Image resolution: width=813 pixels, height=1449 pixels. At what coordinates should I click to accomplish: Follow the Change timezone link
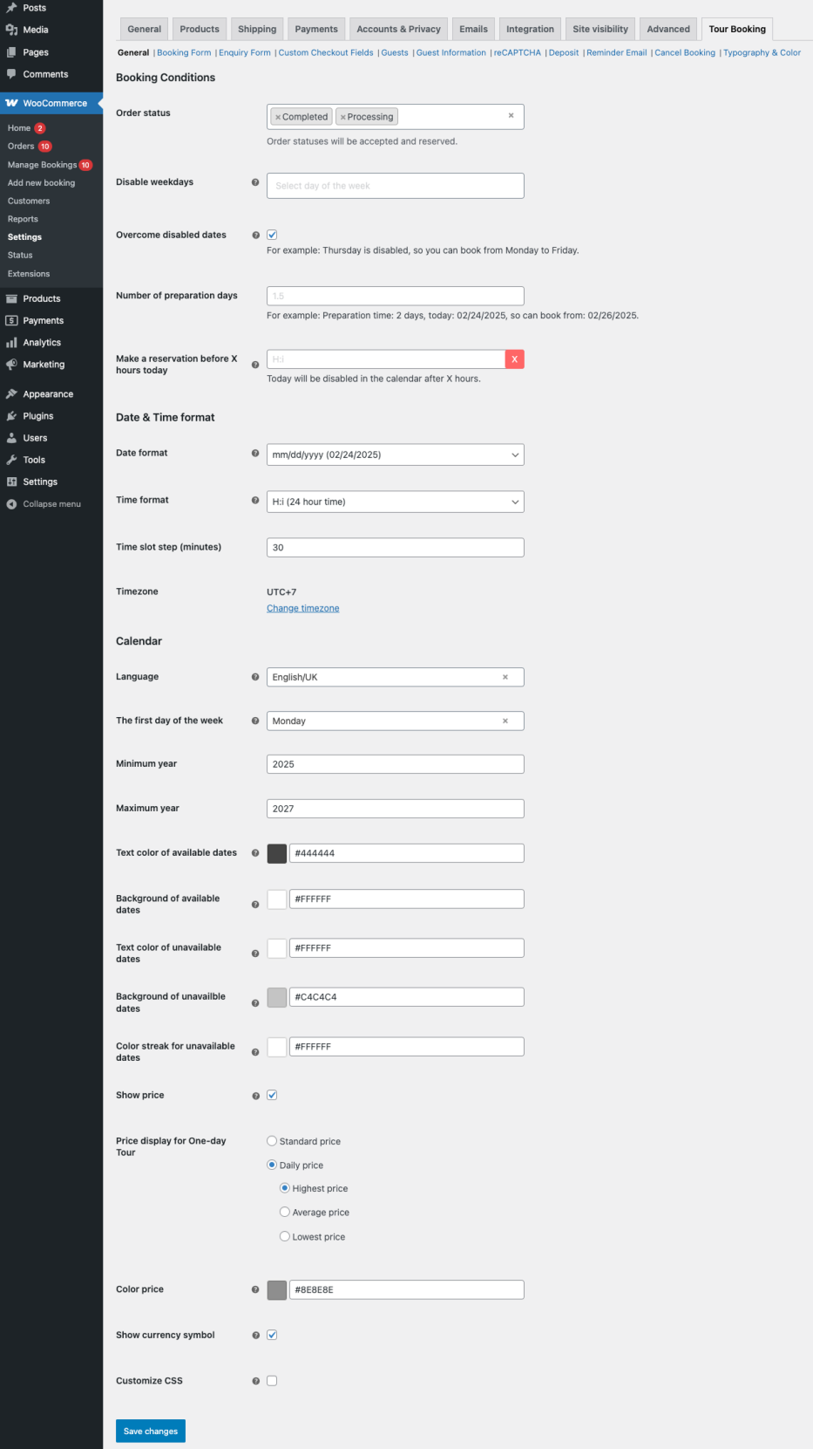click(x=302, y=608)
